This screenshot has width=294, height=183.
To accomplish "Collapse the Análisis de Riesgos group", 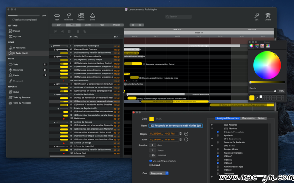I will pos(55,122).
